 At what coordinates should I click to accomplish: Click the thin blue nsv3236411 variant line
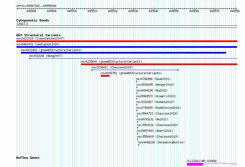tap(135, 70)
